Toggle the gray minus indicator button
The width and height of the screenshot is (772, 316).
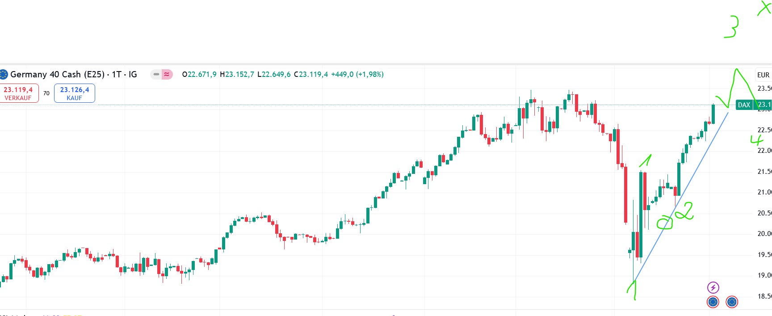pyautogui.click(x=156, y=75)
